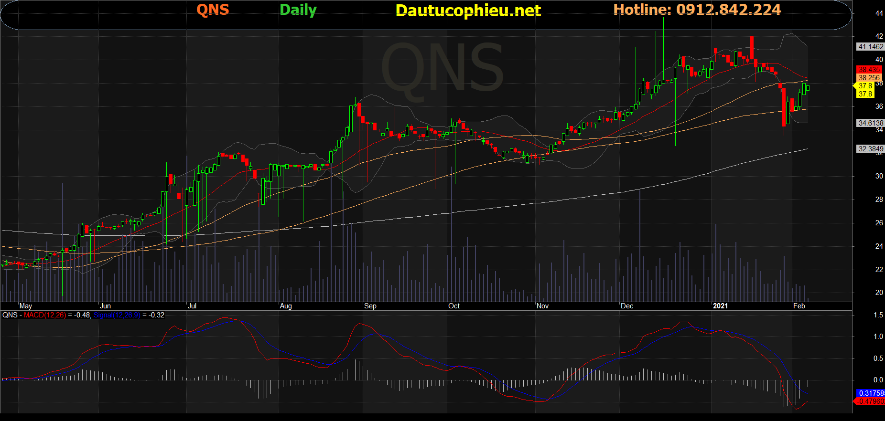Viewport: 885px width, 421px height.
Task: Click the 0.5 value on MACD axis
Action: click(878, 358)
